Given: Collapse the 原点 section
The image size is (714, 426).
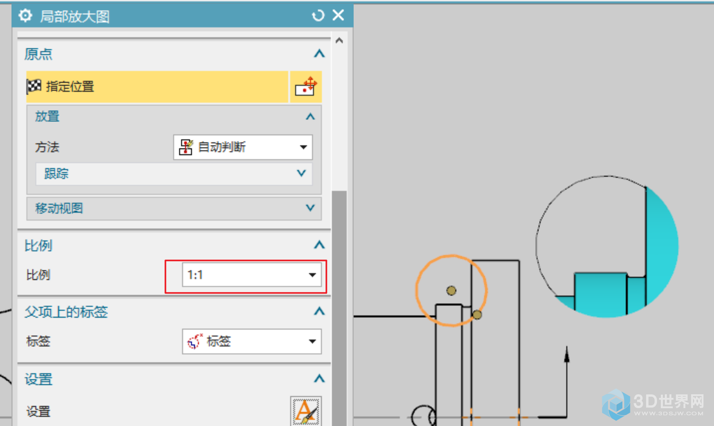Looking at the screenshot, I should (319, 53).
